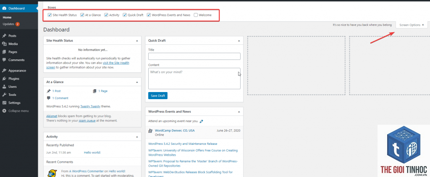Click the Jun 2nd, 11:36 am timestamp
Viewport: 430px width, 177px height.
click(x=59, y=152)
